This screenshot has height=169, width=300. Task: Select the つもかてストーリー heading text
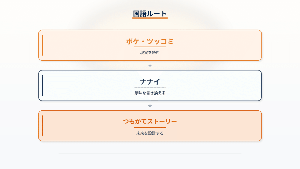(x=150, y=122)
